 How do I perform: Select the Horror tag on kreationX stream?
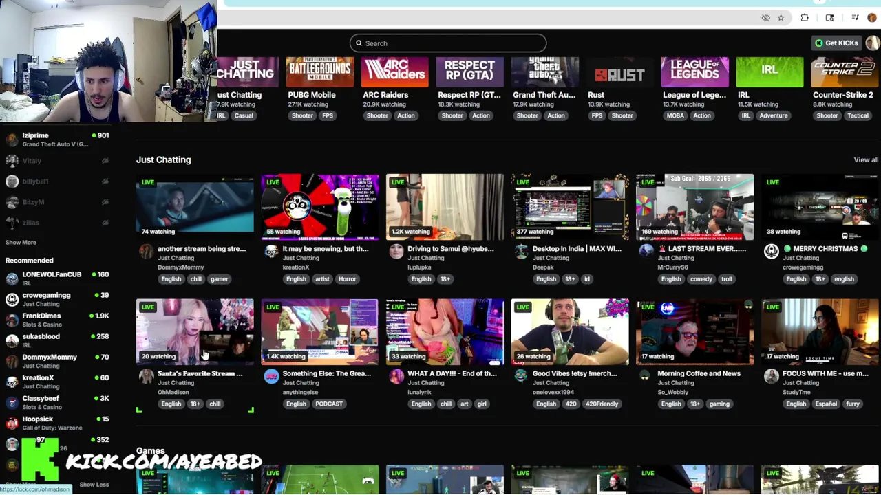(x=347, y=279)
